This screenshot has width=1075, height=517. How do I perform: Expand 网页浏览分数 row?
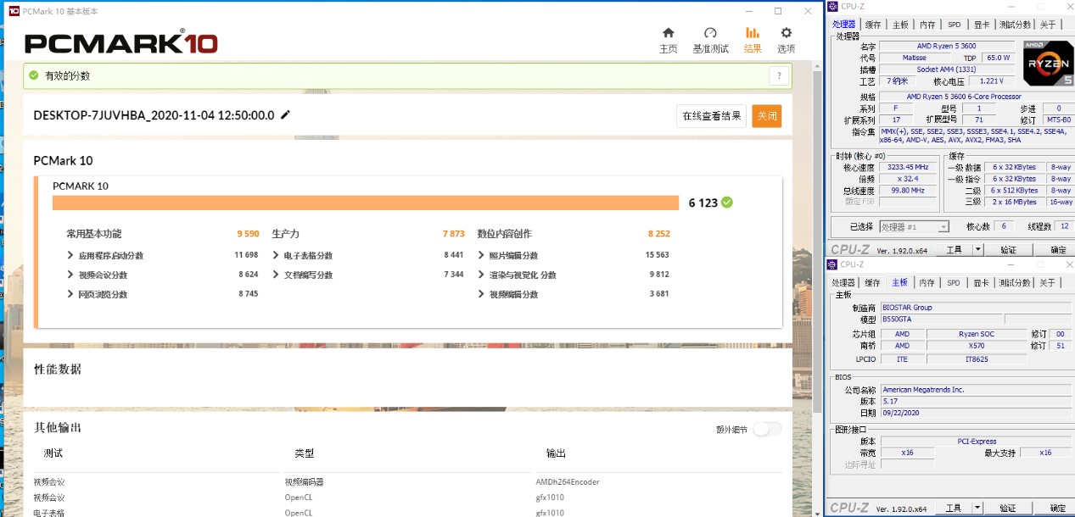tap(70, 294)
